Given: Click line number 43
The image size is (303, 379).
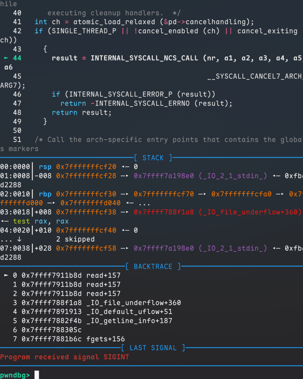Looking at the screenshot, I should [x=17, y=49].
